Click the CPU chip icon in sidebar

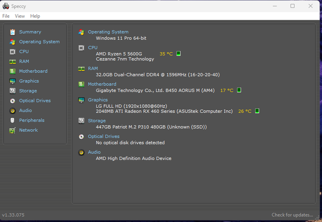tap(13, 52)
